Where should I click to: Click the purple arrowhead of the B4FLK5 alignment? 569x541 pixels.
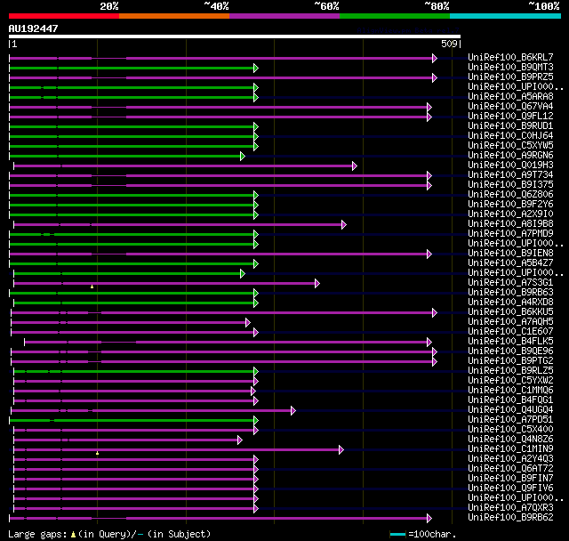pyautogui.click(x=429, y=342)
